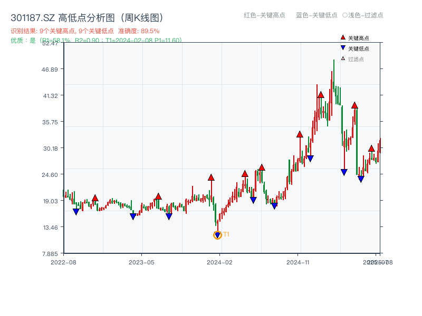Click the tallest green candle at the chart peak
Image resolution: width=422 pixels, height=316 pixels.
click(334, 76)
